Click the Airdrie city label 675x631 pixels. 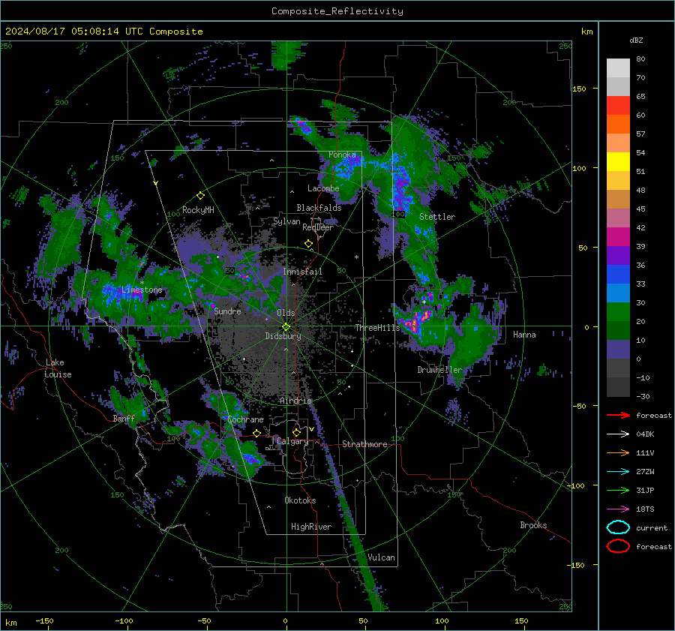295,401
